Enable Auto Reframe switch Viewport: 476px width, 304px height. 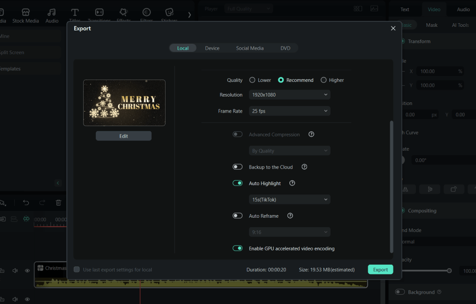click(x=238, y=216)
